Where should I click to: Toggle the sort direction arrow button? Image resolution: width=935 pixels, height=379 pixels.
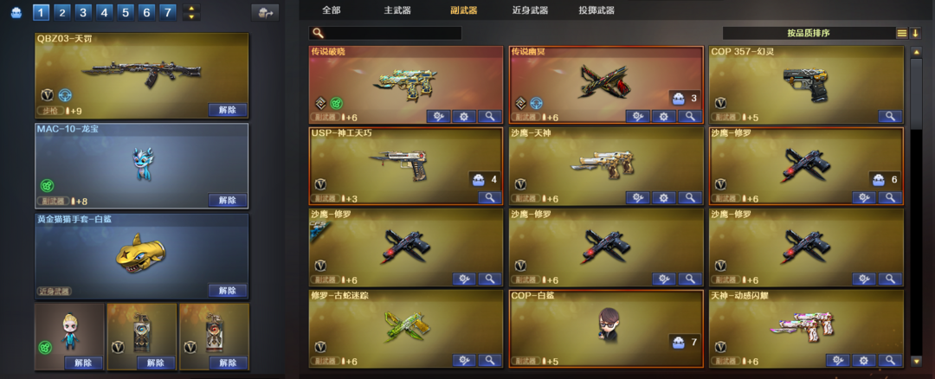coord(915,34)
